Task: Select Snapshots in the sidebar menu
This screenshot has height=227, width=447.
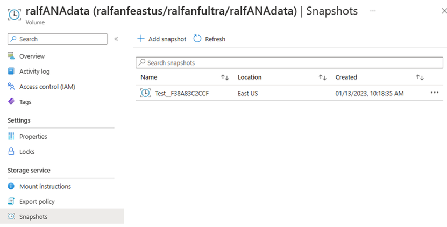Action: coord(33,217)
